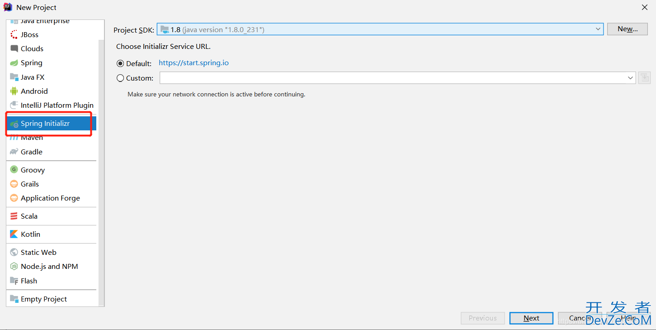656x330 pixels.
Task: Select the Groovy icon
Action: [x=14, y=170]
